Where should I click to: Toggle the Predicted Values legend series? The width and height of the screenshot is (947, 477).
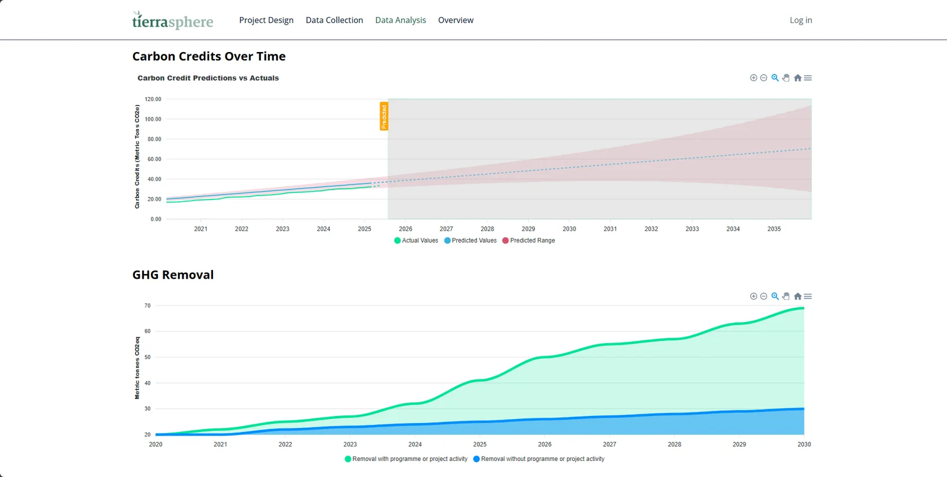[471, 241]
